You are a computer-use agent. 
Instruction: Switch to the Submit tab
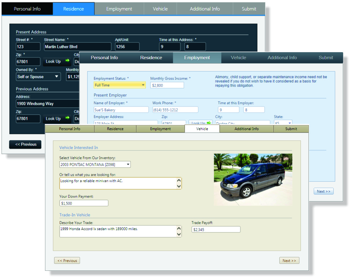tap(291, 128)
